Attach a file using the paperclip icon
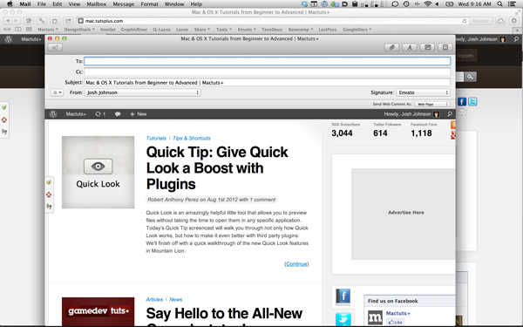Viewport: 523px width, 327px height. (392, 47)
